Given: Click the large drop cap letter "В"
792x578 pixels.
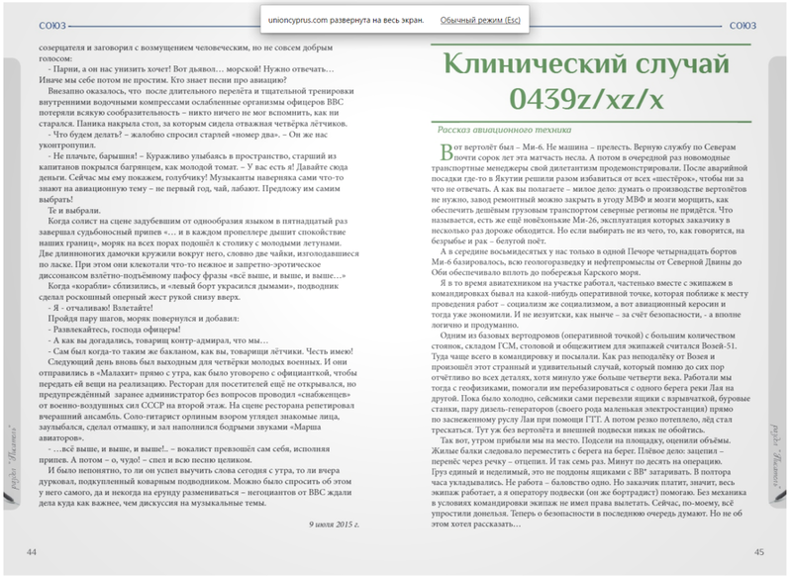Looking at the screenshot, I should pyautogui.click(x=445, y=150).
